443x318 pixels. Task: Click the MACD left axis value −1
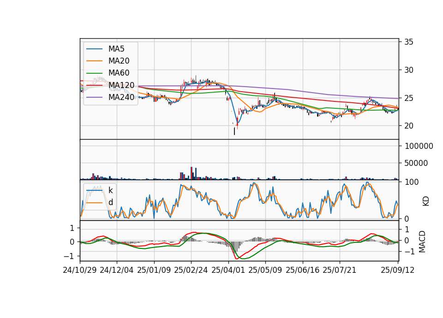69,256
